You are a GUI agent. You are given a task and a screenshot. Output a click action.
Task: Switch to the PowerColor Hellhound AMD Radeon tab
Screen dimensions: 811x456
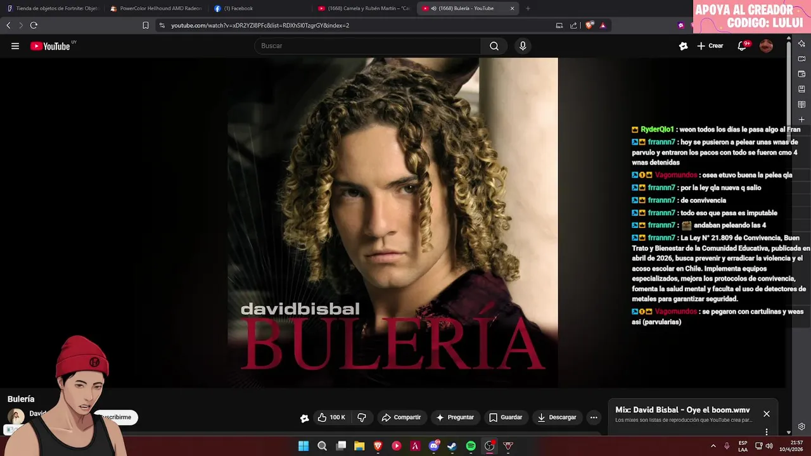156,8
